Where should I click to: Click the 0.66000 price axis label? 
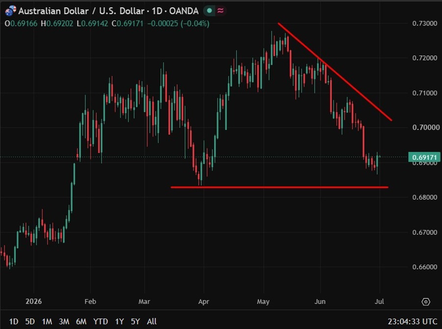pyautogui.click(x=425, y=267)
